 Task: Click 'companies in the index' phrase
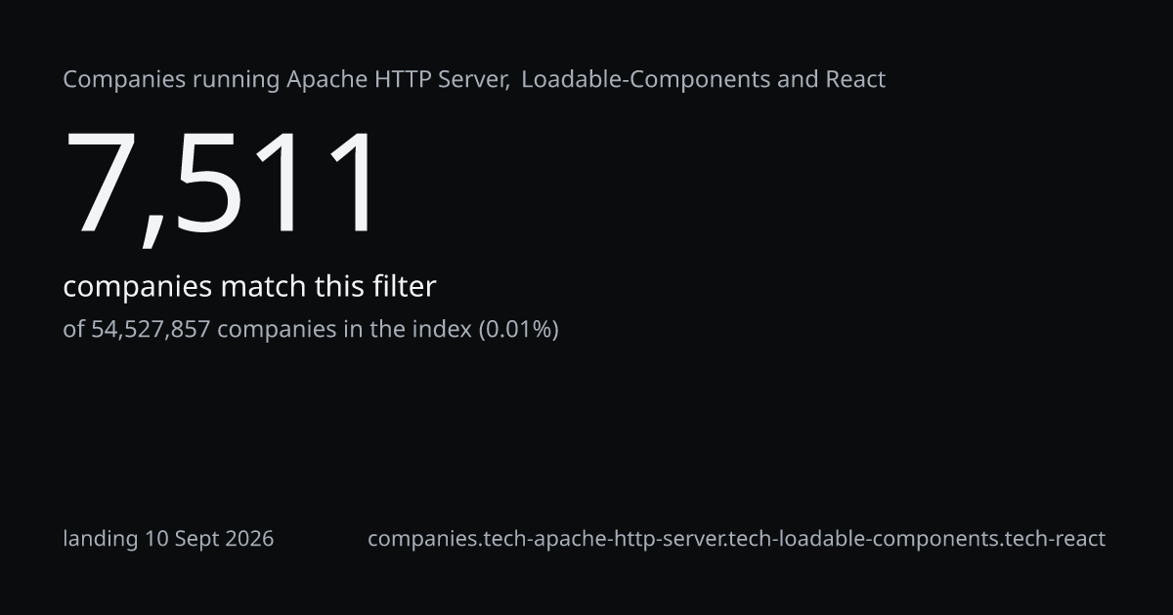[x=344, y=329]
